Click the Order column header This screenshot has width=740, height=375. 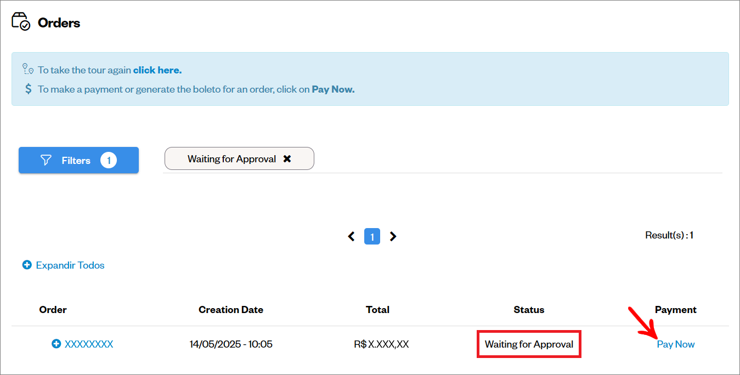point(53,310)
